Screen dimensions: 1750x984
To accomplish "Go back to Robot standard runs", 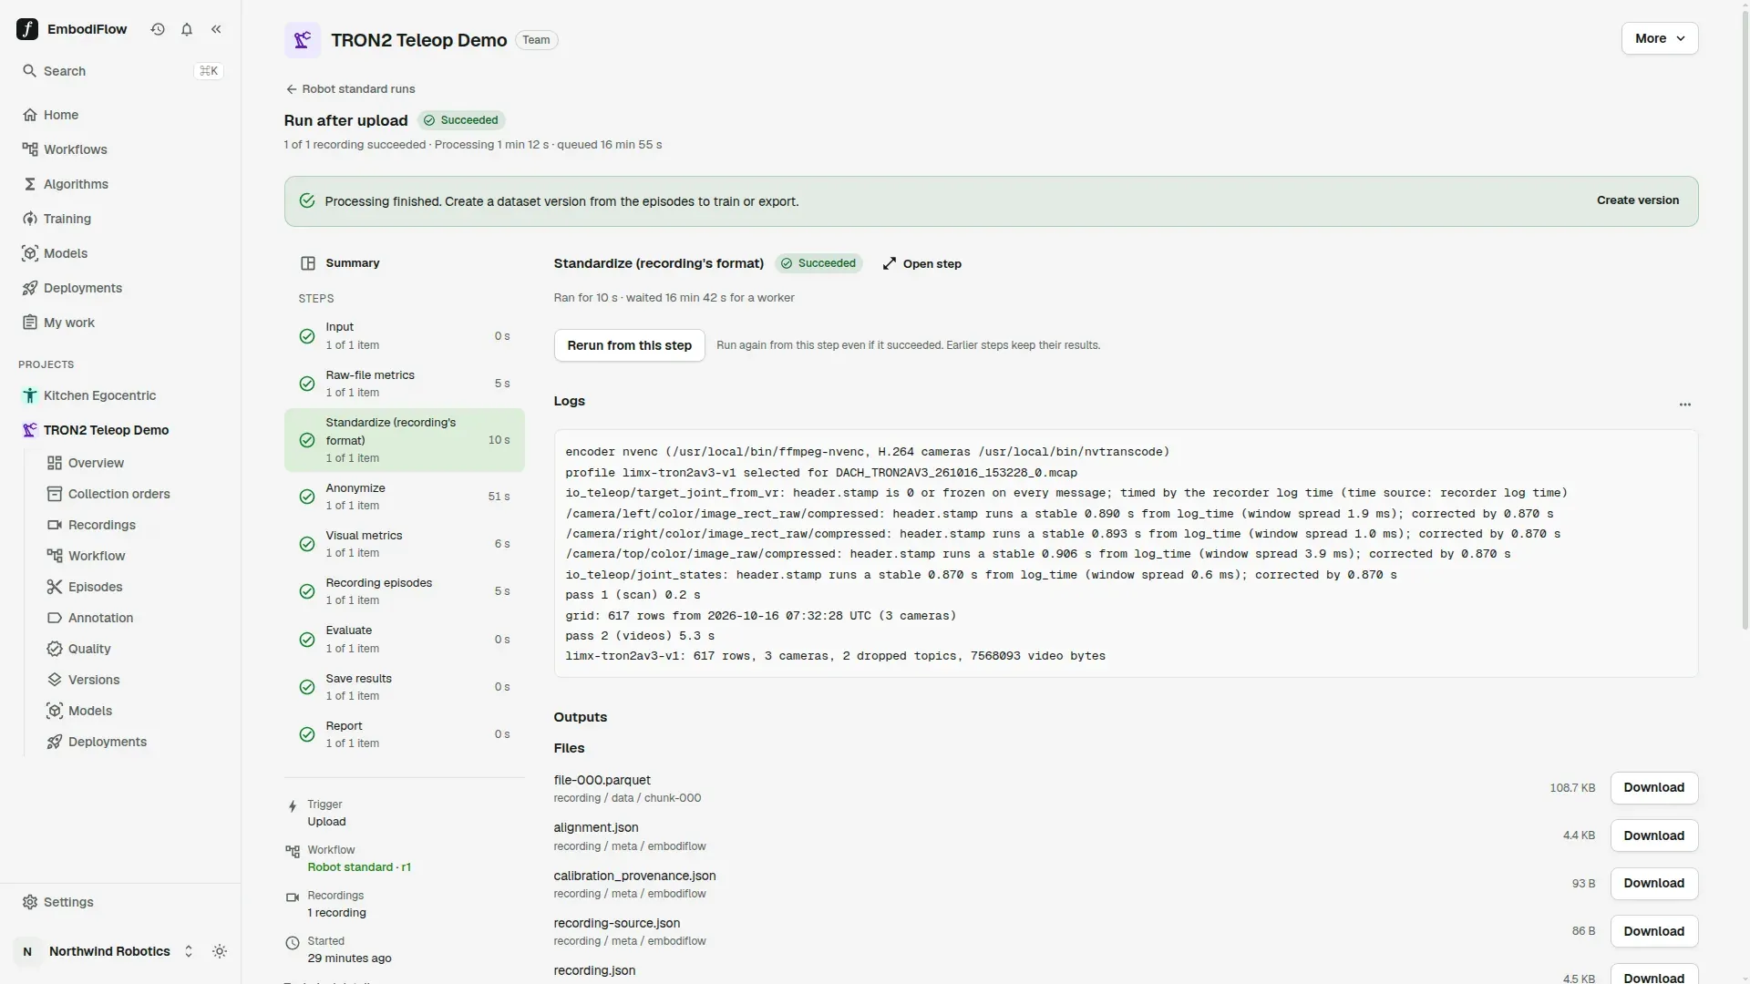I will tap(350, 89).
